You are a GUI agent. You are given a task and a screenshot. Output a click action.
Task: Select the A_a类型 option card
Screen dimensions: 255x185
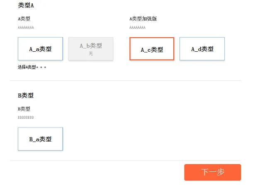point(40,49)
